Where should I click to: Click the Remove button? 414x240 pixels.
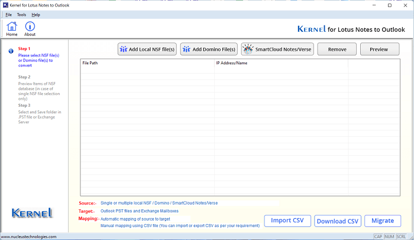coord(337,49)
